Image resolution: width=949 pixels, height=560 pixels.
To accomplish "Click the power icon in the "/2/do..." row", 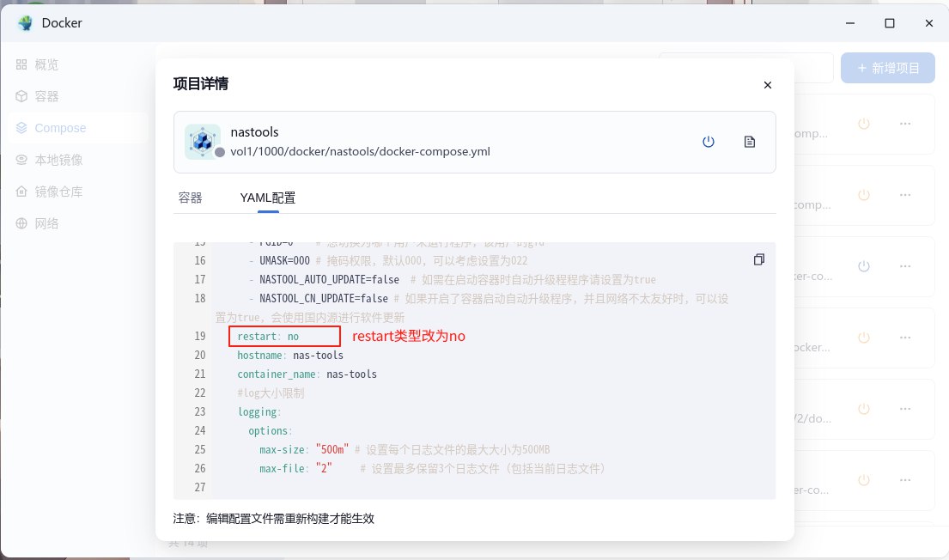I will pyautogui.click(x=864, y=409).
